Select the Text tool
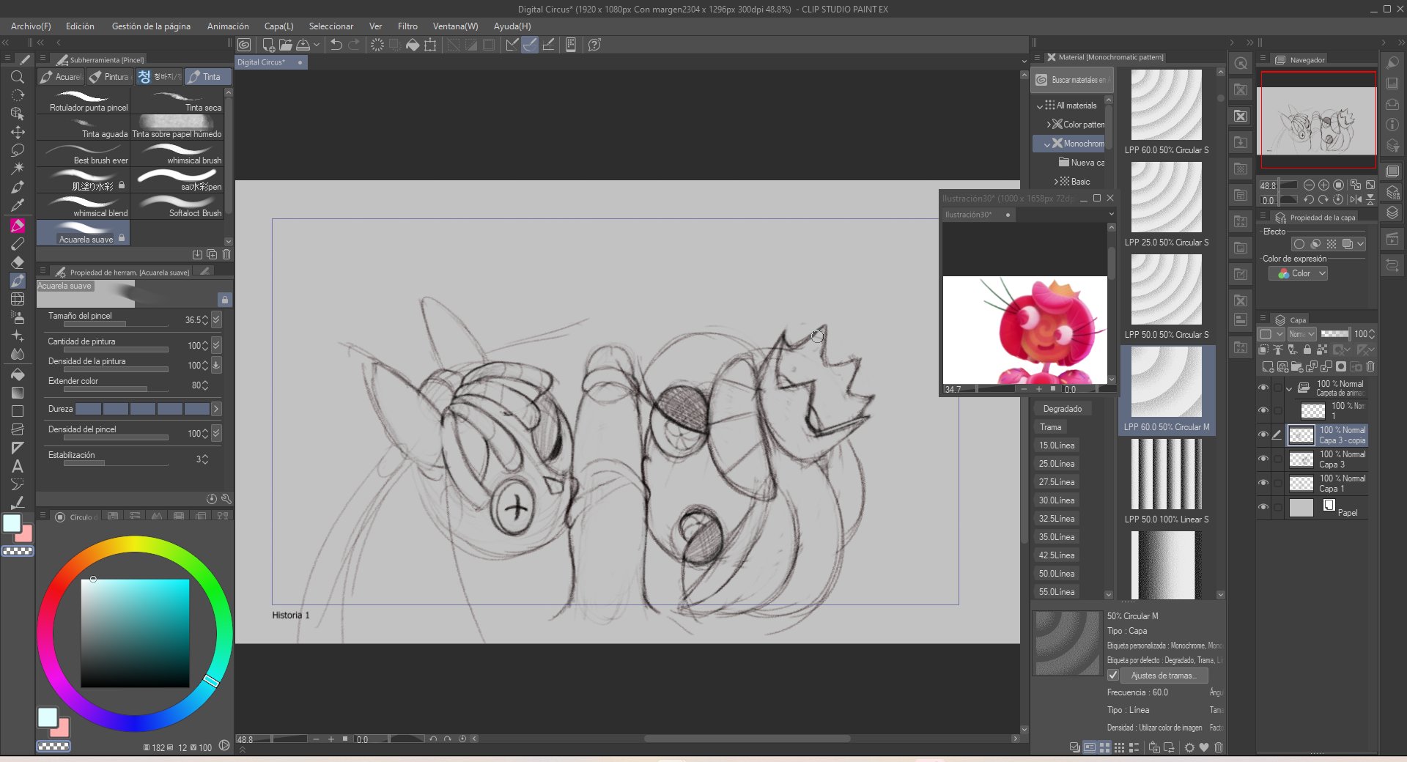1407x762 pixels. tap(18, 466)
